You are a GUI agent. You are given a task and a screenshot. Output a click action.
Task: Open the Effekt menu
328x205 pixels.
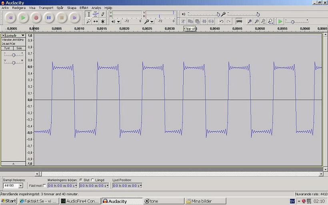pos(84,8)
